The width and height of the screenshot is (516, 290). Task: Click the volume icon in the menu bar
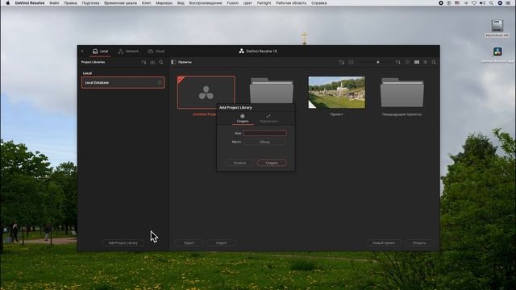[x=482, y=3]
